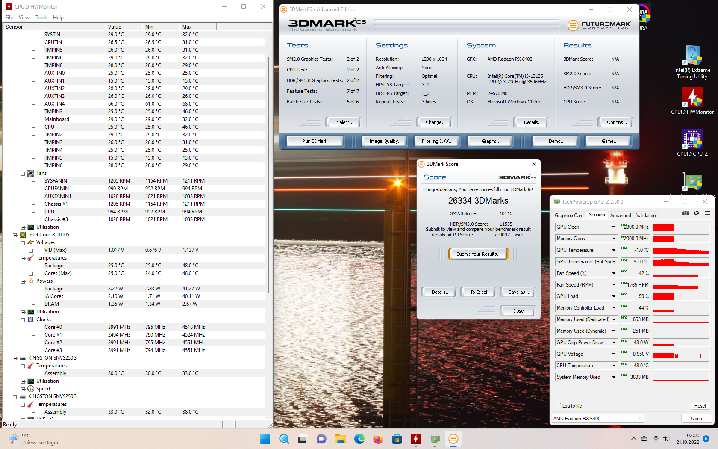
Task: Export the score with To Excel
Action: 479,292
